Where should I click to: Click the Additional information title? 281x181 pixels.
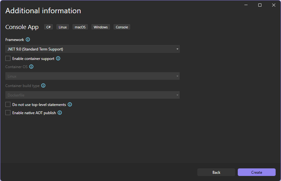tap(43, 11)
